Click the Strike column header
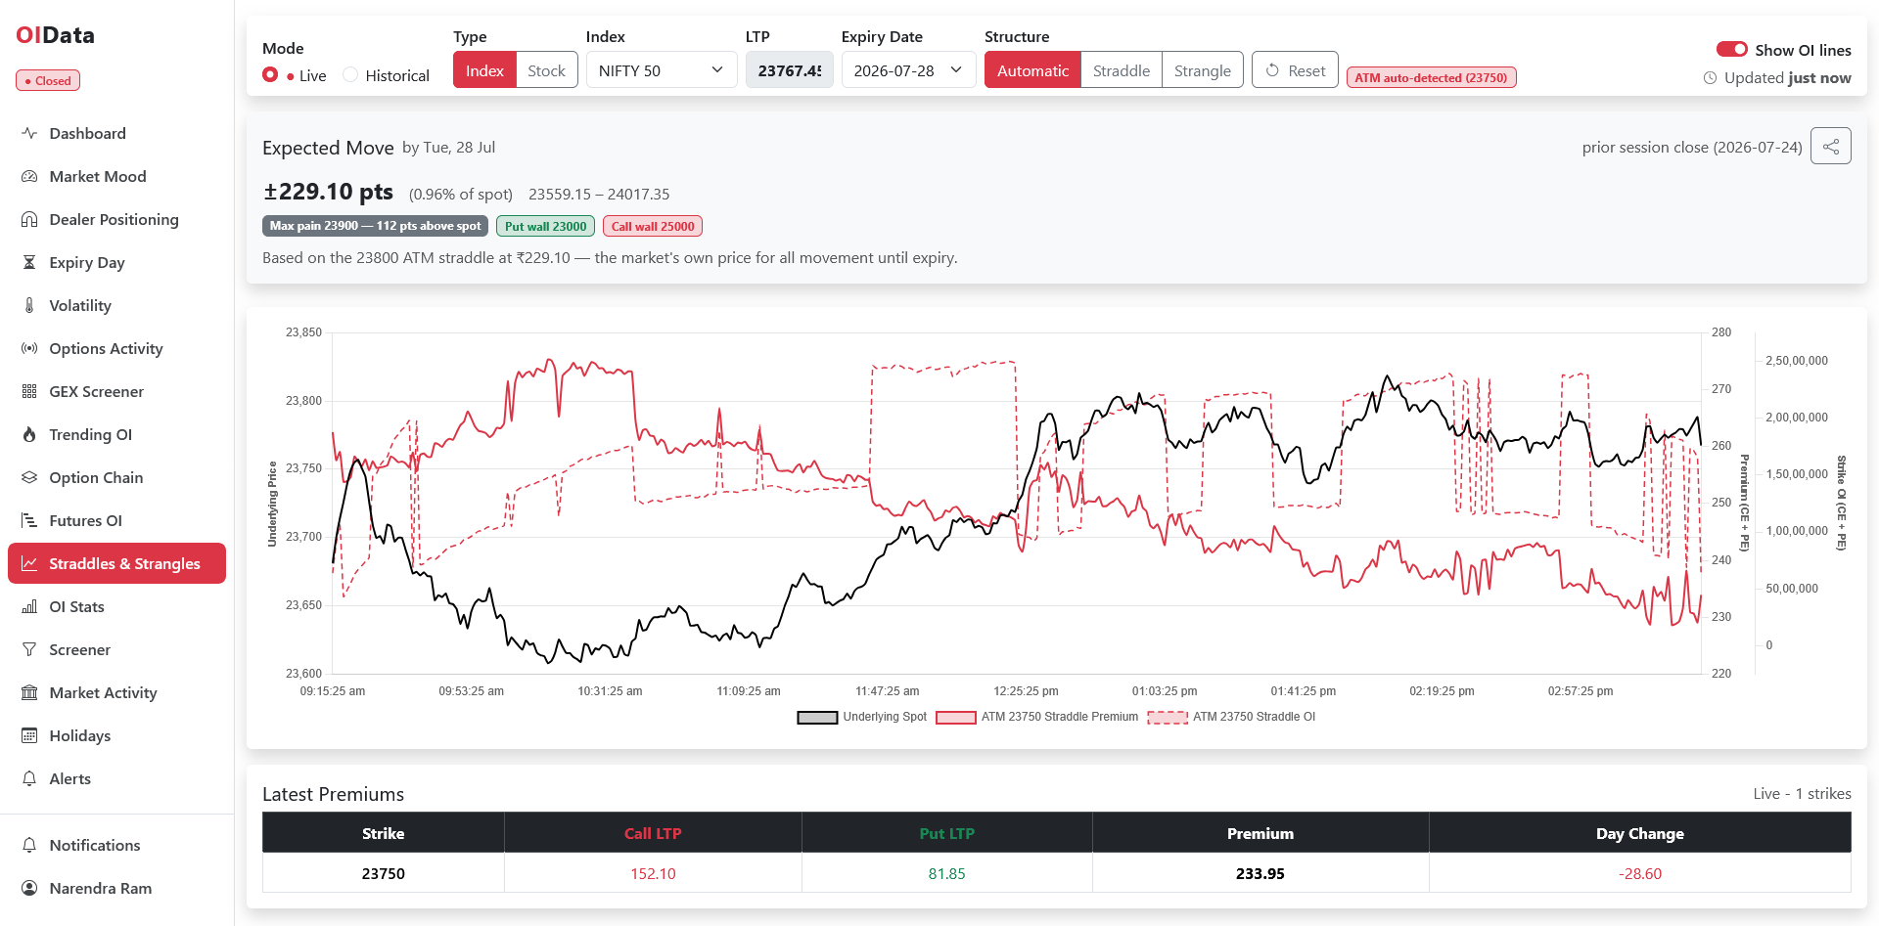 pyautogui.click(x=383, y=833)
